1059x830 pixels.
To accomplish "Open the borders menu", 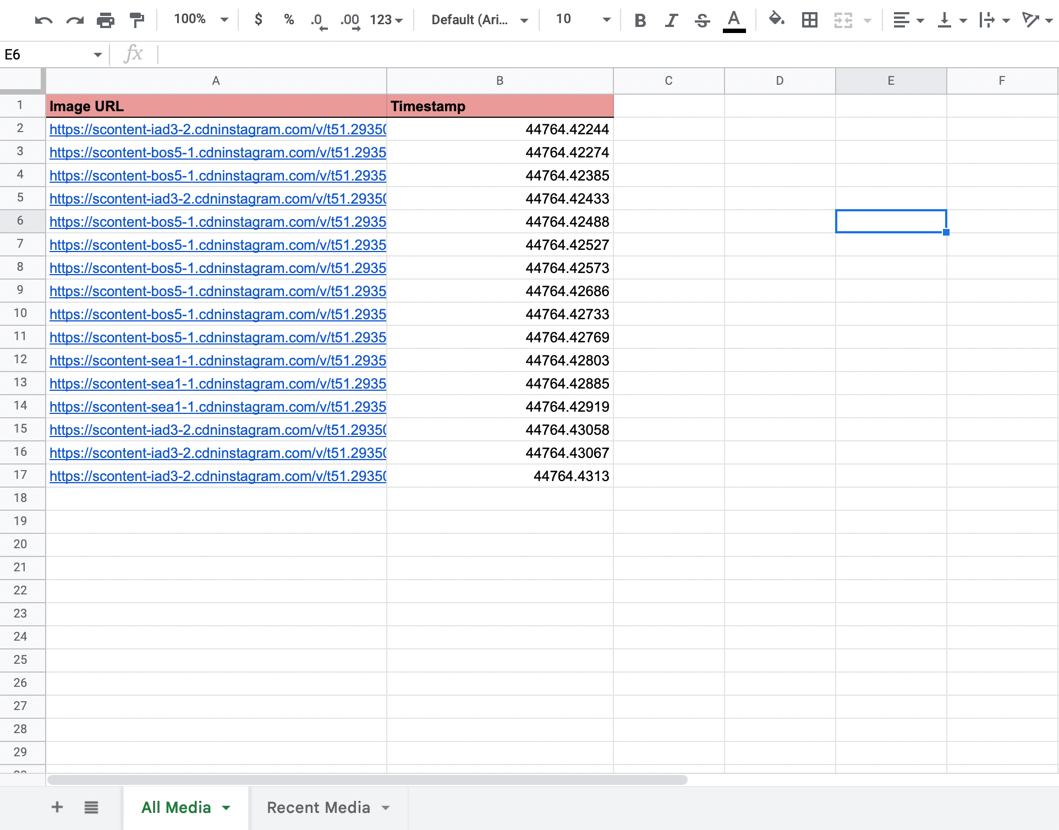I will pyautogui.click(x=808, y=20).
